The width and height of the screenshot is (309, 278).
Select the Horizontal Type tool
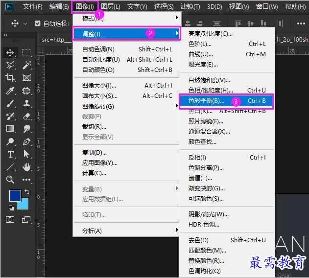pos(10,154)
